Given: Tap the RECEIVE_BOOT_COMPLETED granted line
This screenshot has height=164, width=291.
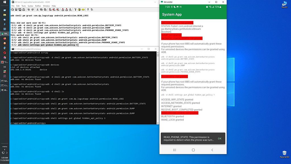Looking at the screenshot, I should click(182, 110).
